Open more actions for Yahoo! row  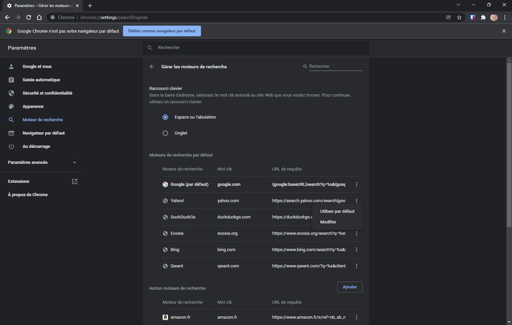357,201
